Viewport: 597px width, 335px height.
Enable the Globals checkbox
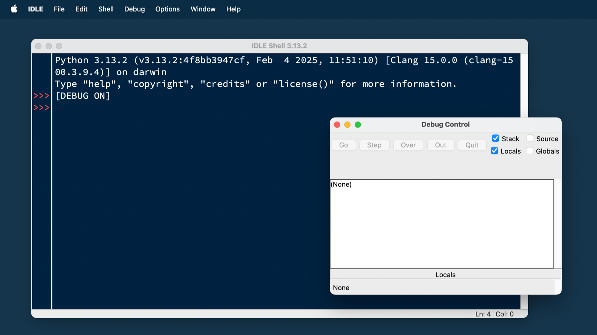530,151
